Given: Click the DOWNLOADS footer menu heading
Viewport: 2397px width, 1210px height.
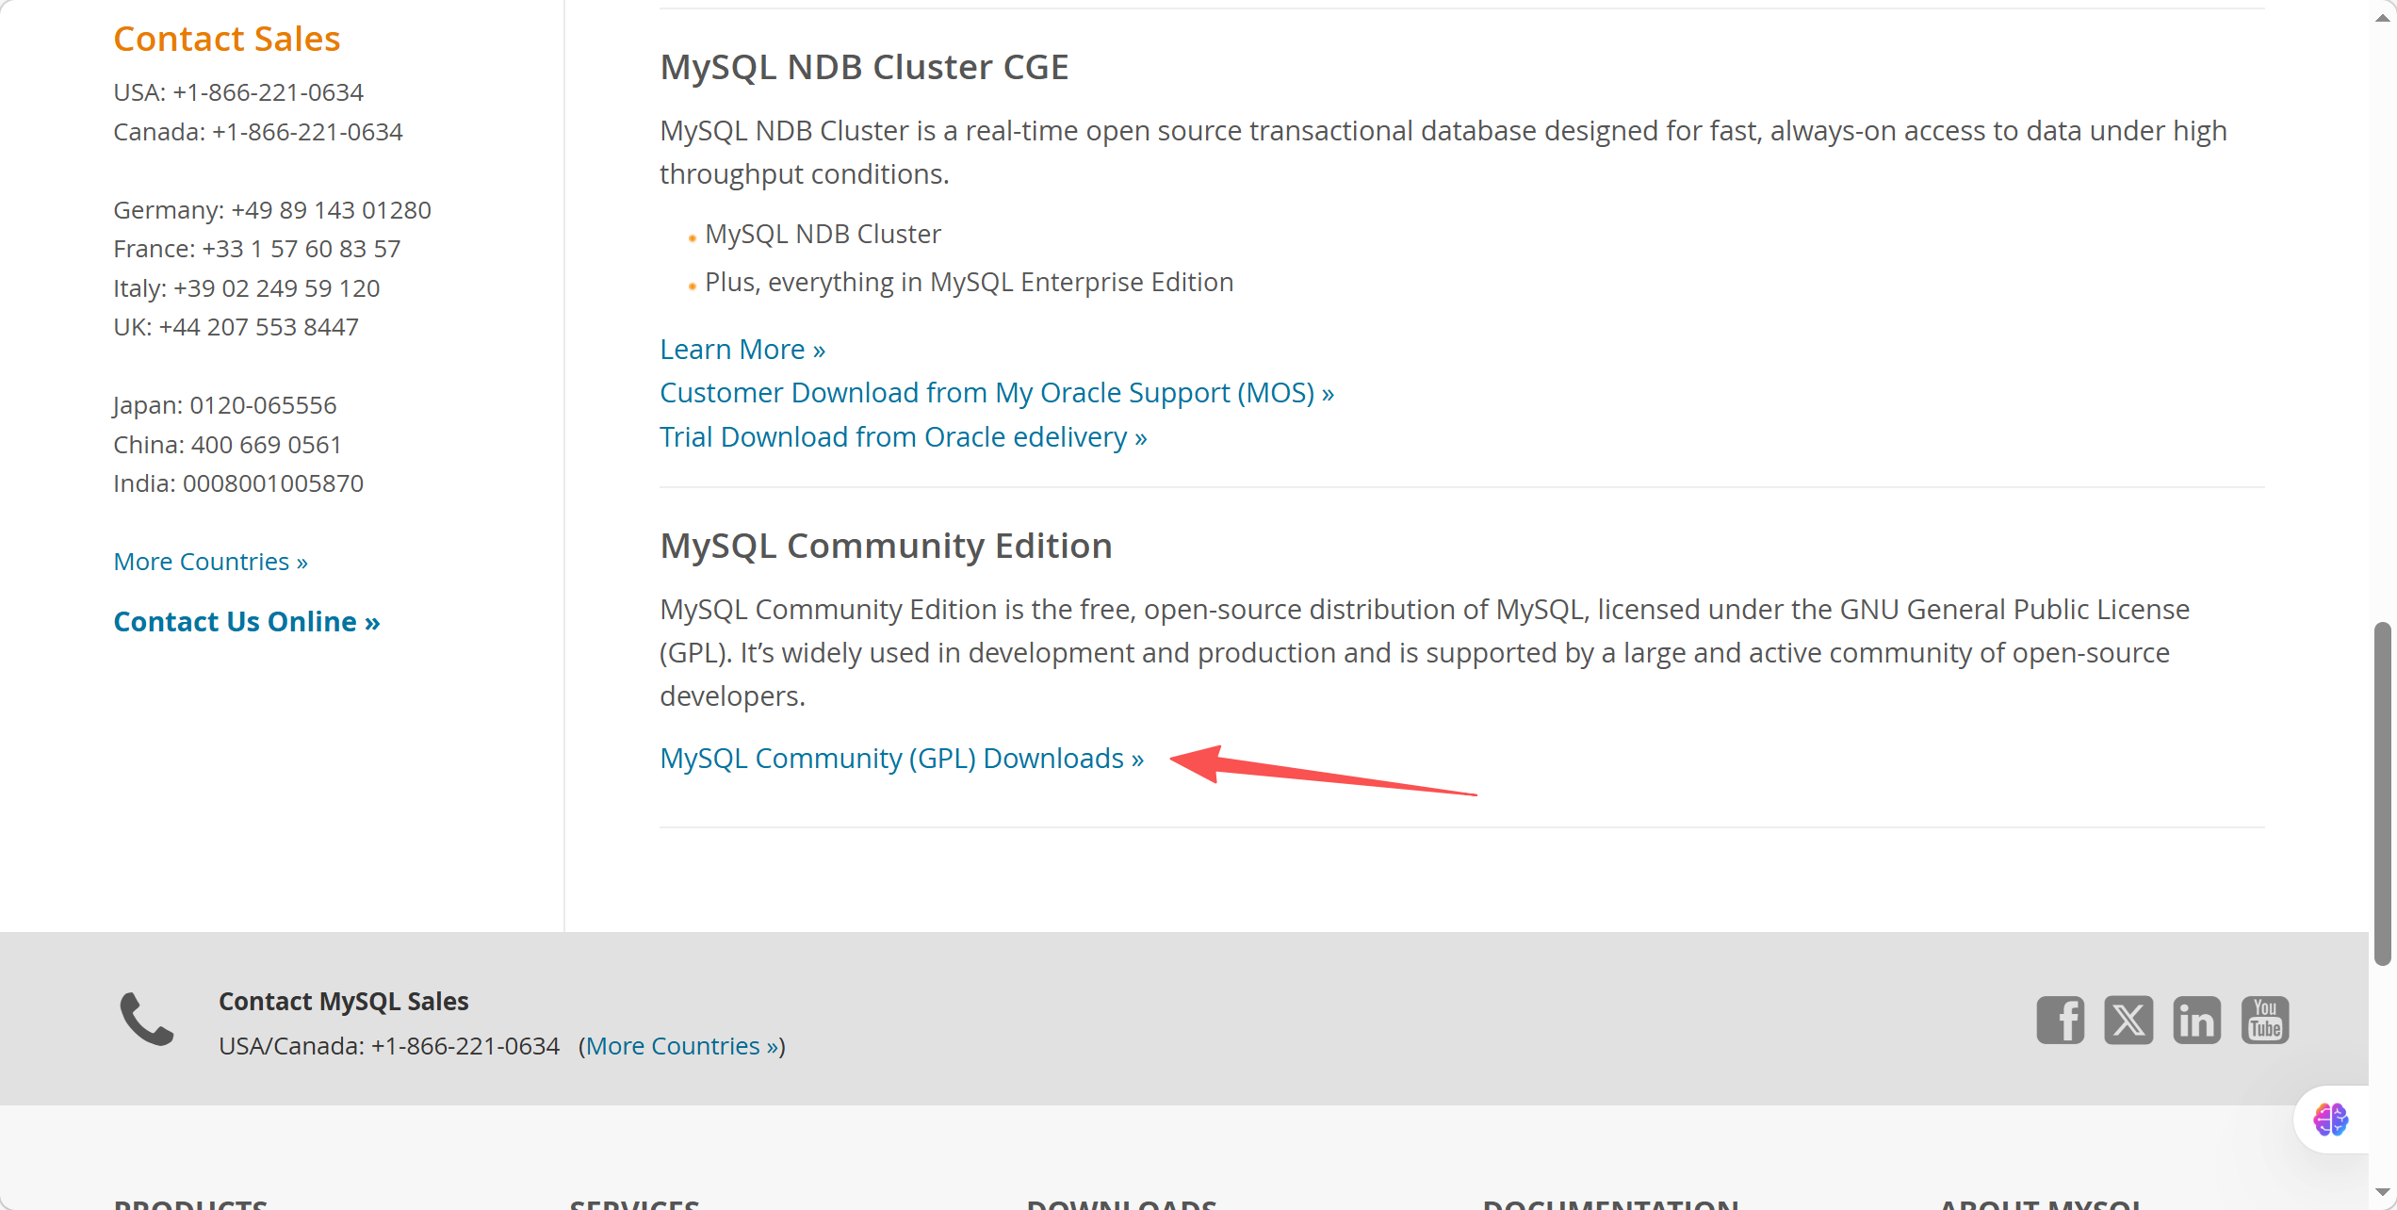Looking at the screenshot, I should click(1120, 1203).
